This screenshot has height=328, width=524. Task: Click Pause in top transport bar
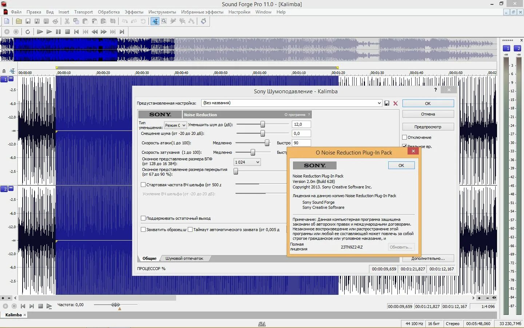(x=58, y=32)
